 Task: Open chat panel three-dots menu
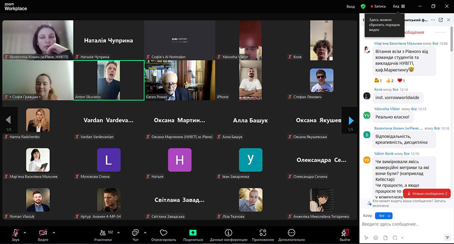(x=433, y=20)
